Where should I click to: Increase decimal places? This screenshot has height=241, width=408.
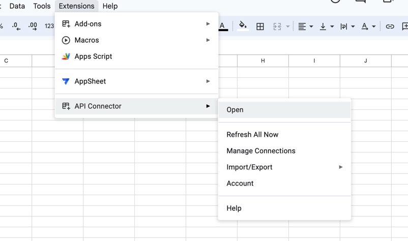(33, 26)
